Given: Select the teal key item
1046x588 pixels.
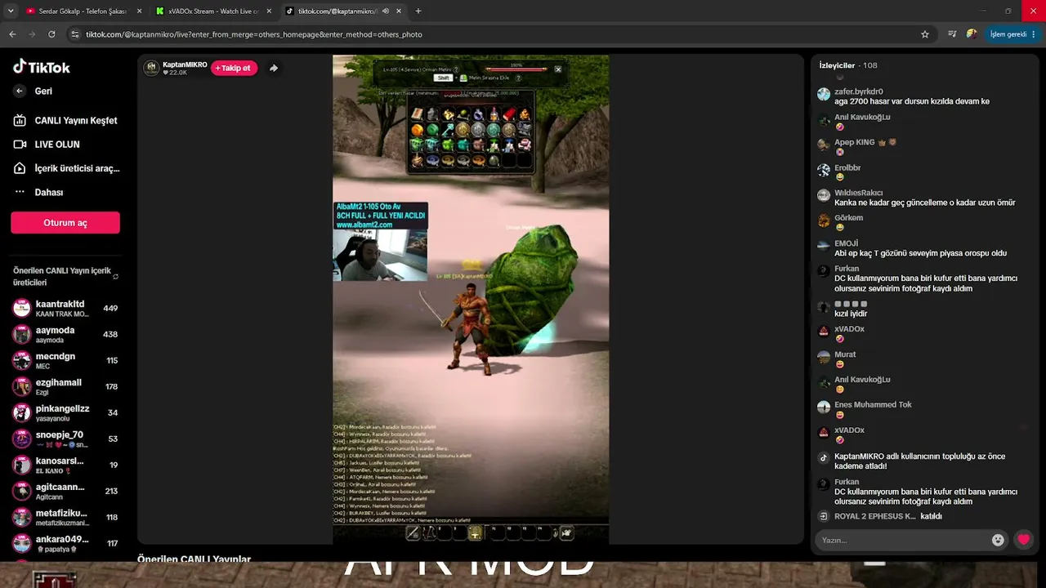Looking at the screenshot, I should [x=448, y=130].
